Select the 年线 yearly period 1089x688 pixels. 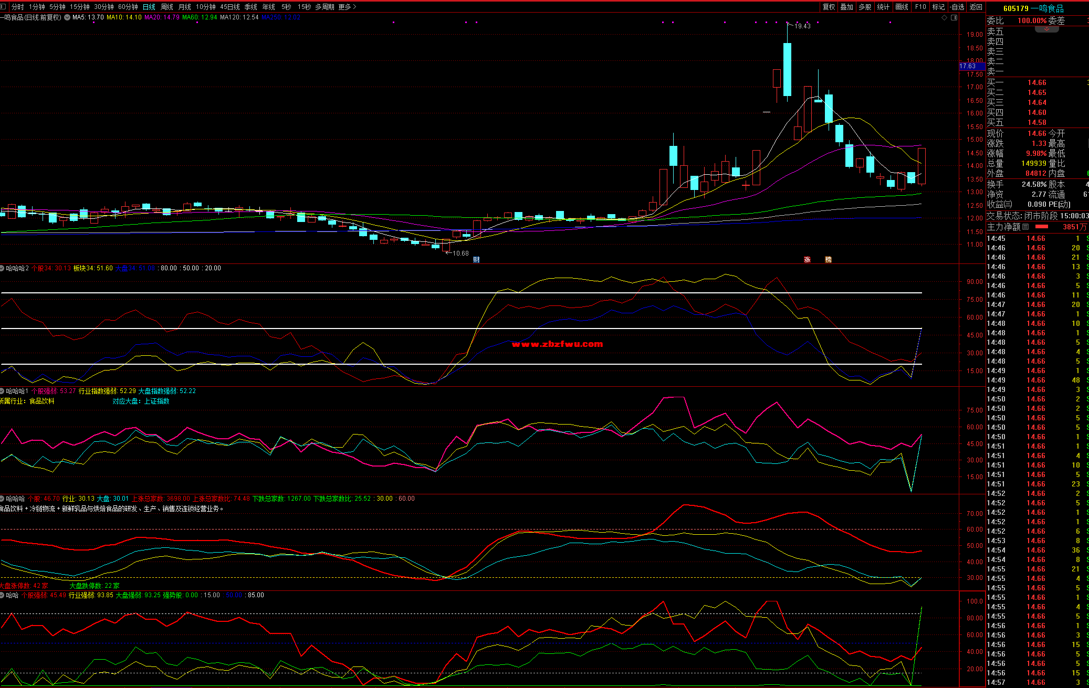tap(269, 7)
